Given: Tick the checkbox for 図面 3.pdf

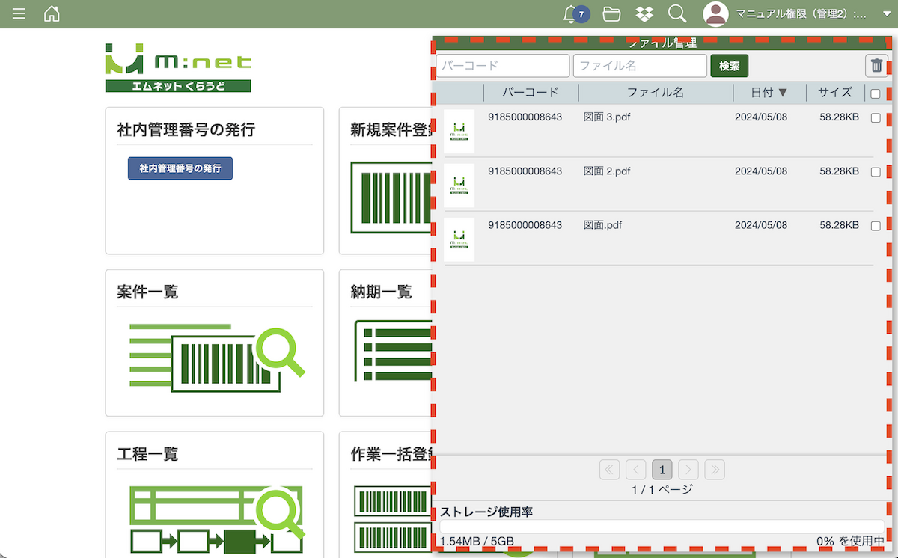Looking at the screenshot, I should (x=876, y=118).
